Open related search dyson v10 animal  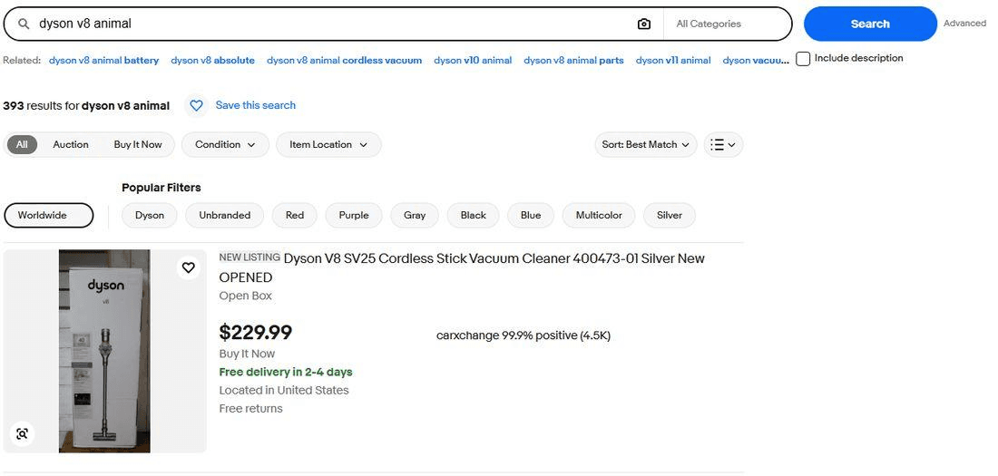[x=473, y=61]
